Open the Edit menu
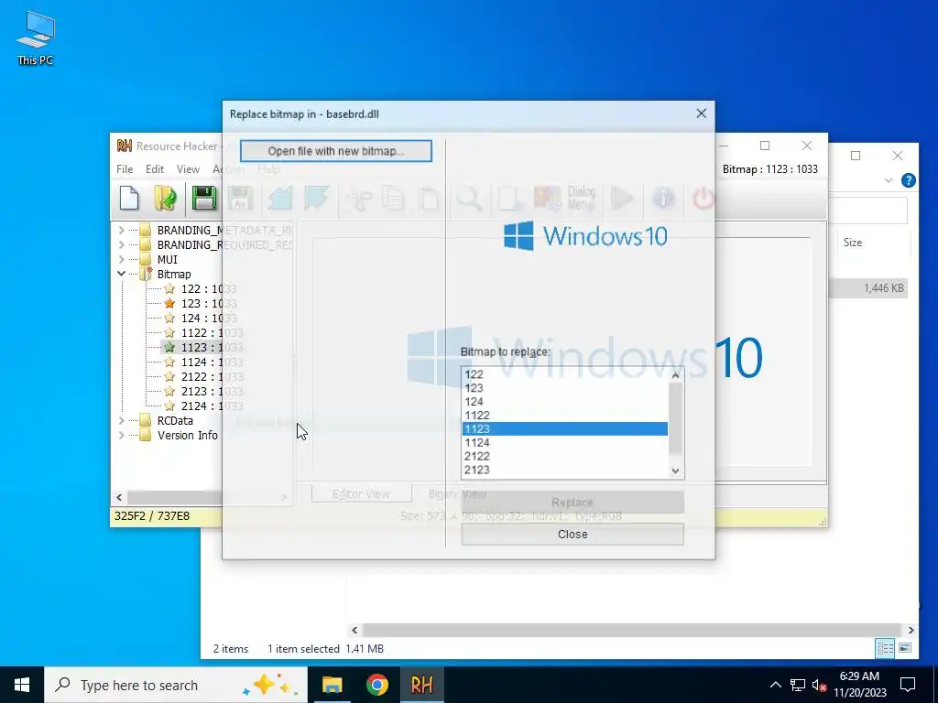938x703 pixels. click(154, 169)
